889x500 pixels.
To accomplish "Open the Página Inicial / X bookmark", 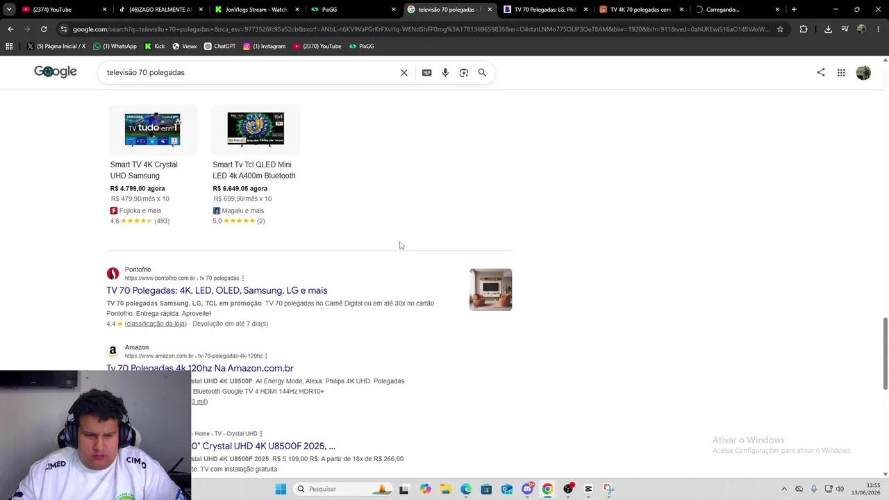I will (x=56, y=46).
